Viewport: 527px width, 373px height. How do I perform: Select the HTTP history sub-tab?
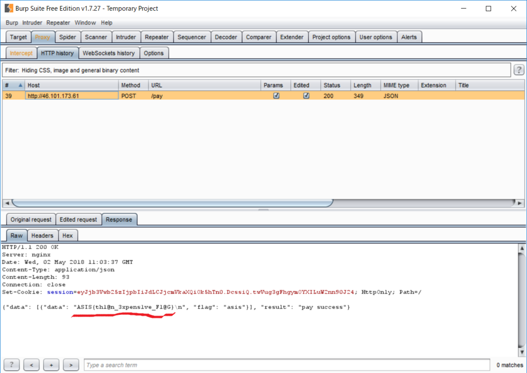(58, 53)
